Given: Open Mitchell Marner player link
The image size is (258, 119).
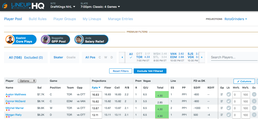Looking at the screenshot, I should 15,108.
